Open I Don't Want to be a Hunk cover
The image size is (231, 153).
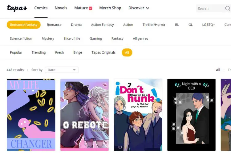138,115
